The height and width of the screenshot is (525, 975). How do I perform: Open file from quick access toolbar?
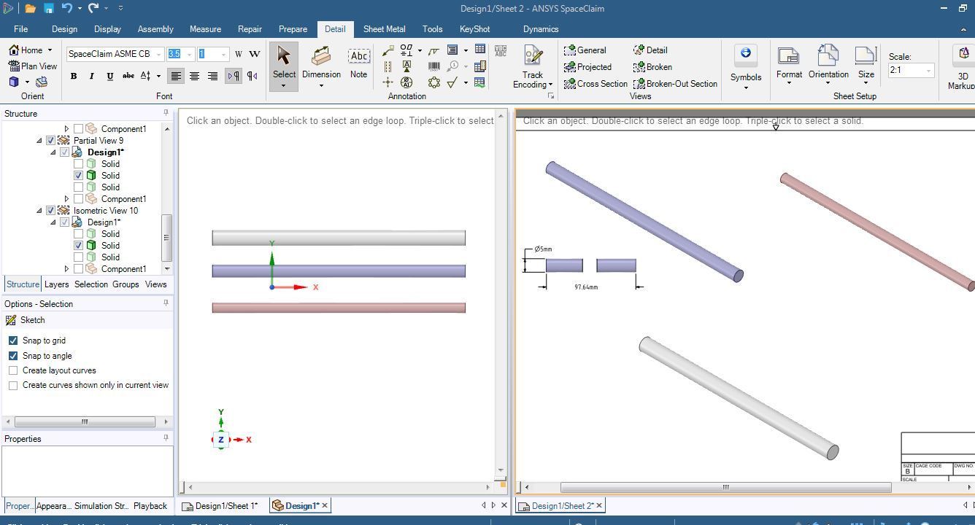30,9
